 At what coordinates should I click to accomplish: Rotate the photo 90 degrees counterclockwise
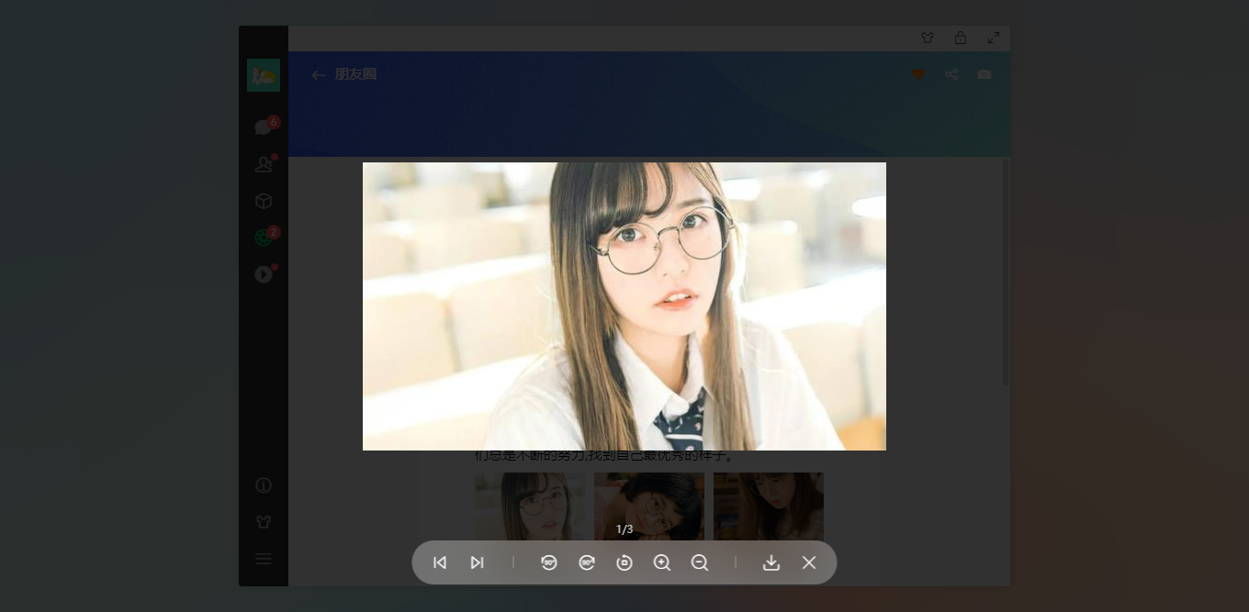(549, 562)
